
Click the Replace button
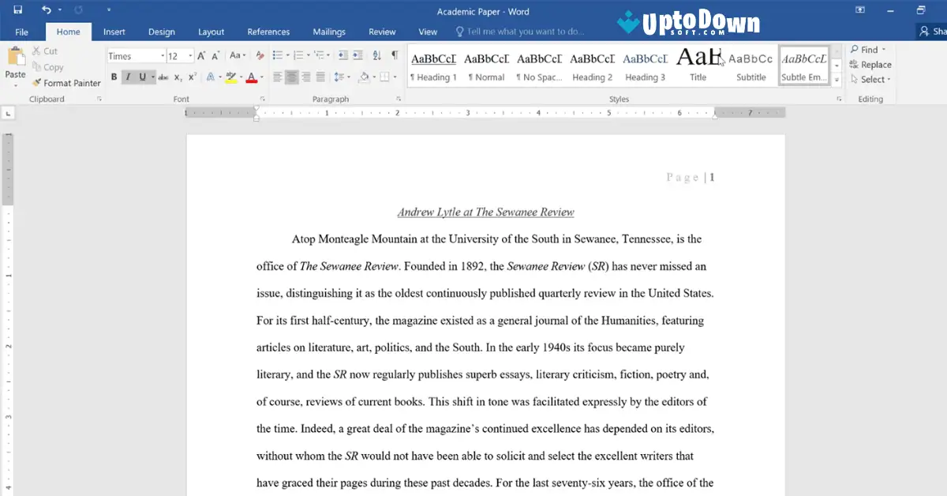[x=870, y=64]
